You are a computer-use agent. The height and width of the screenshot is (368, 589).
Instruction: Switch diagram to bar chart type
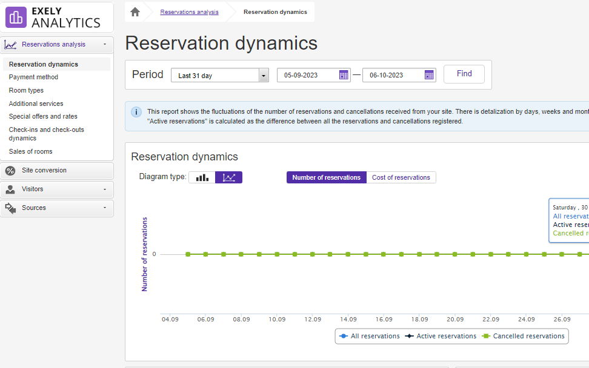pyautogui.click(x=202, y=177)
